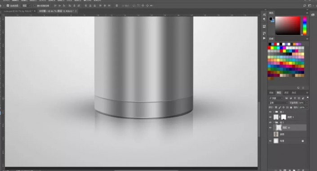
Task: Enable the Show Transform Controls checkbox
Action: point(35,6)
